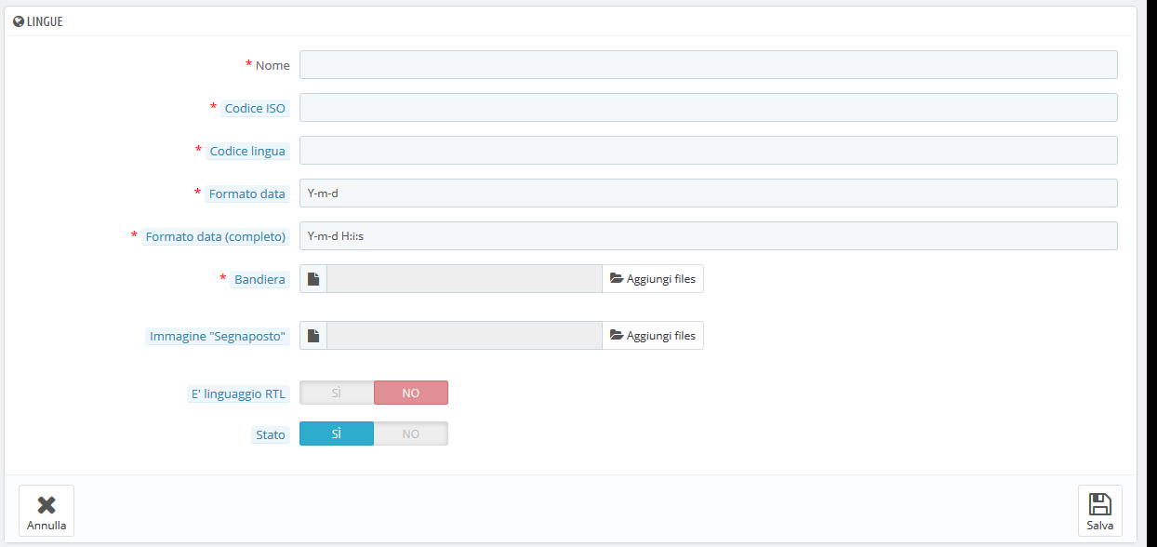Click the X icon above Annulla

click(x=47, y=504)
